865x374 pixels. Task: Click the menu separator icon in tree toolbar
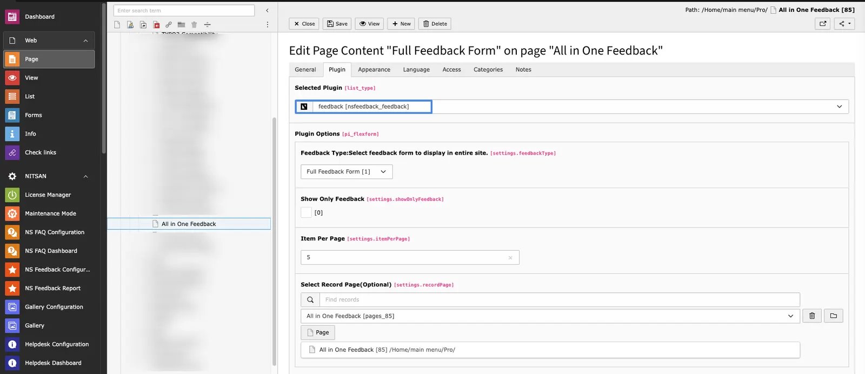click(x=207, y=24)
